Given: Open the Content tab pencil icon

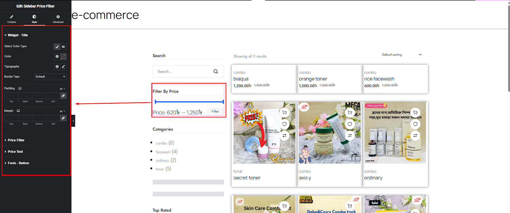Looking at the screenshot, I should coord(11,17).
